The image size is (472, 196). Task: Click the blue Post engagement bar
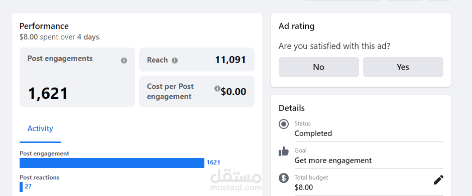tap(112, 162)
